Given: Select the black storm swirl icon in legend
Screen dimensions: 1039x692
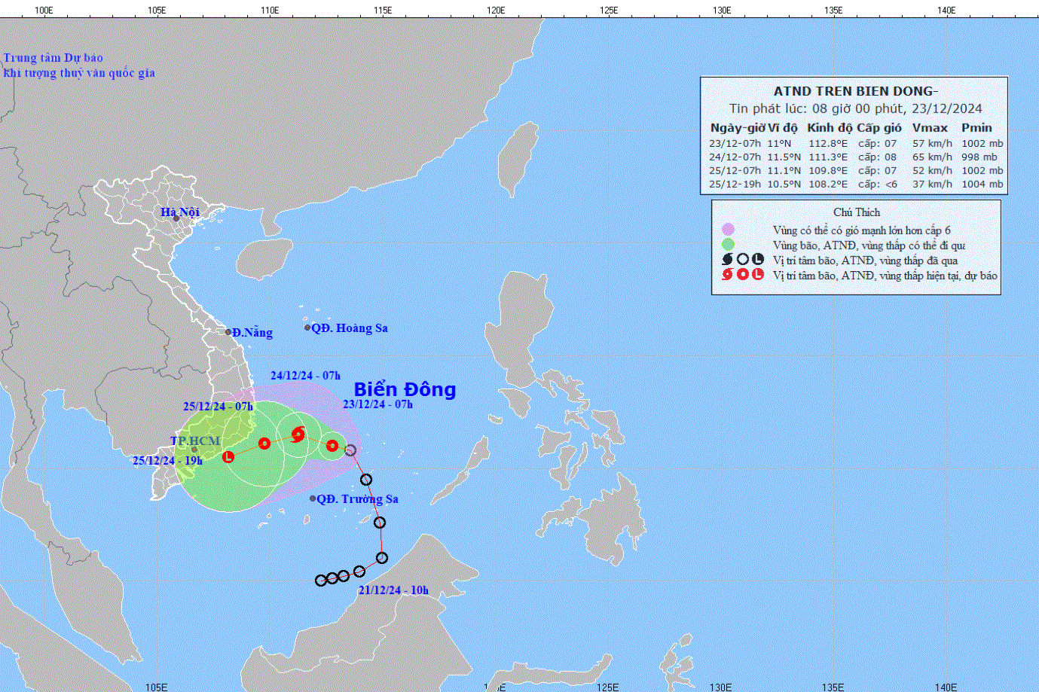Looking at the screenshot, I should click(727, 260).
